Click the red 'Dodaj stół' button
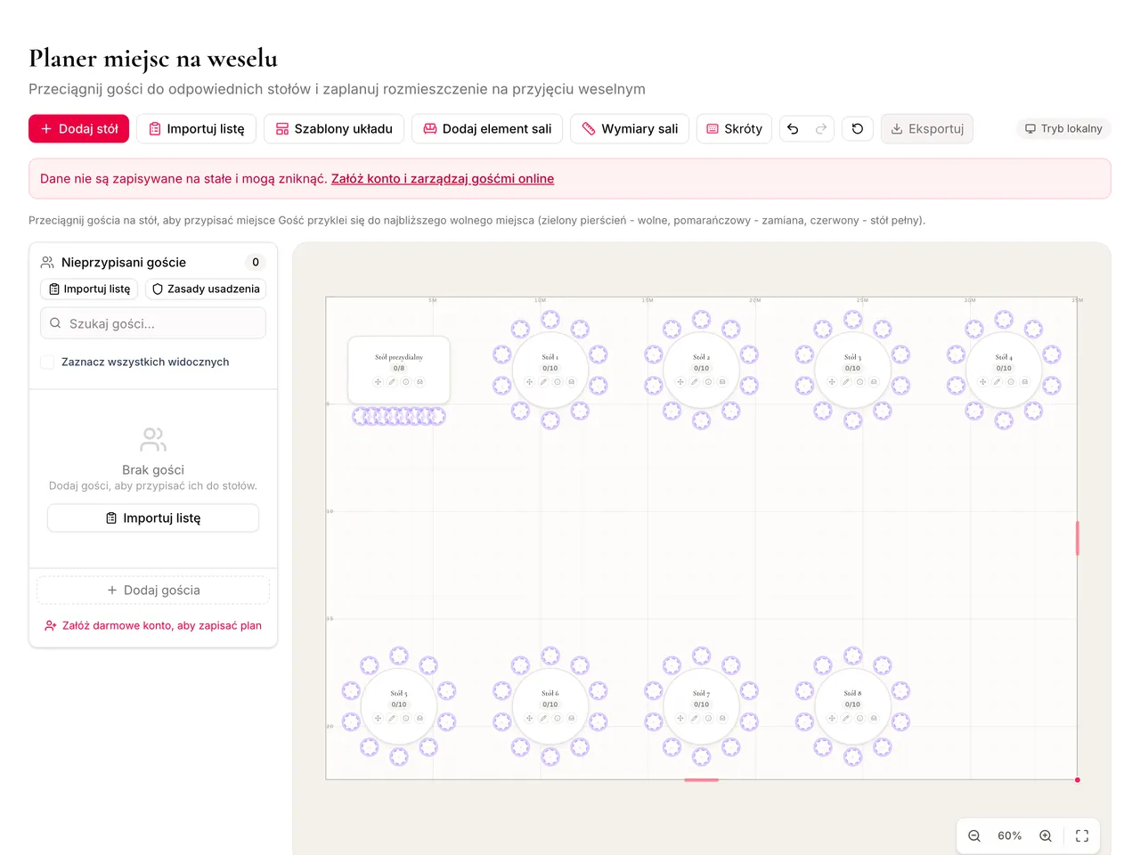 (x=79, y=129)
